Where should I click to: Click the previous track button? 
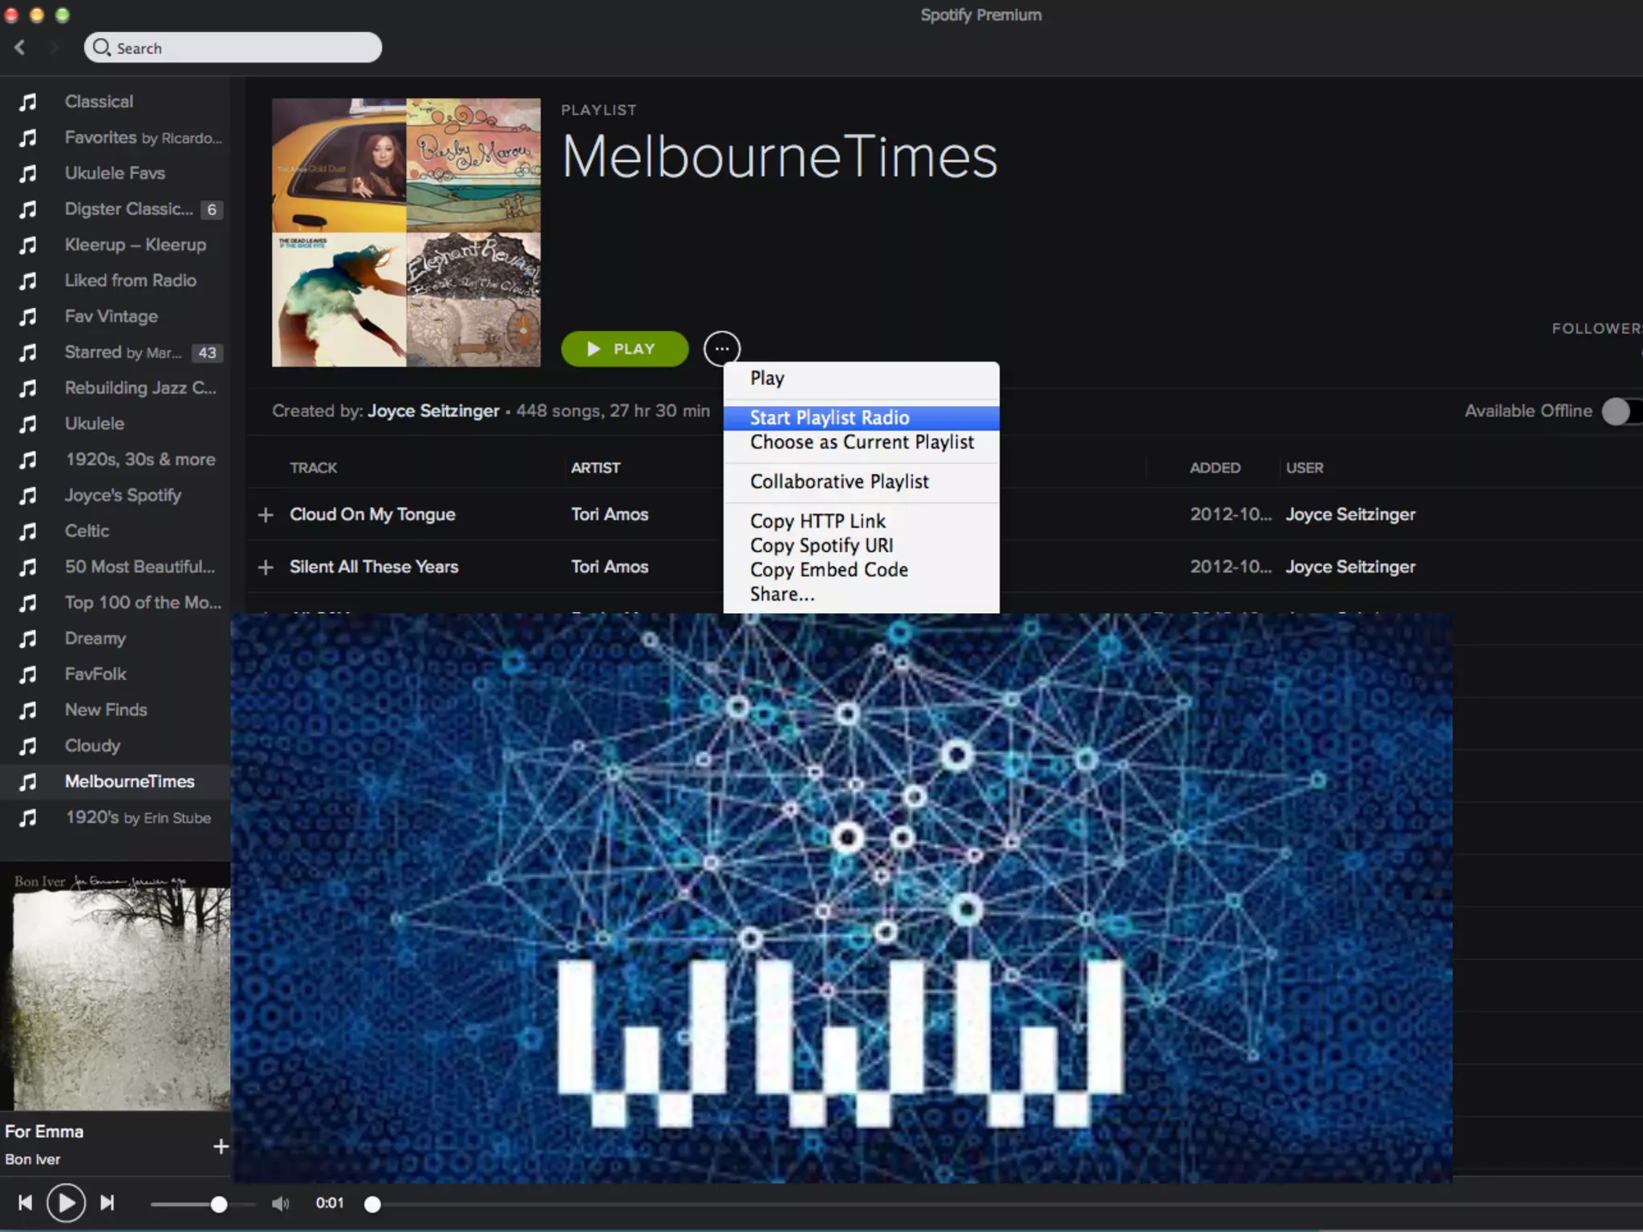pyautogui.click(x=26, y=1202)
